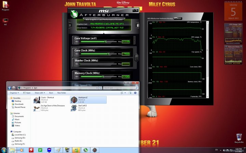Click Open in the Explorer toolbar

(27, 93)
